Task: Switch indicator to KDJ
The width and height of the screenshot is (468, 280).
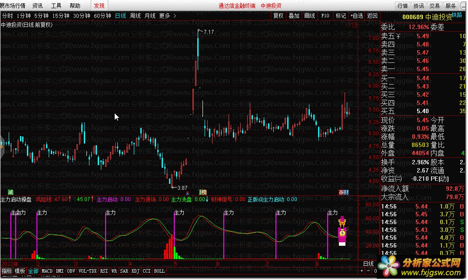Action: click(136, 271)
